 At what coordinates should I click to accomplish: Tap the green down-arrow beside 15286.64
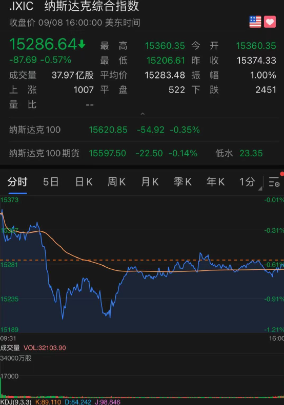[82, 44]
